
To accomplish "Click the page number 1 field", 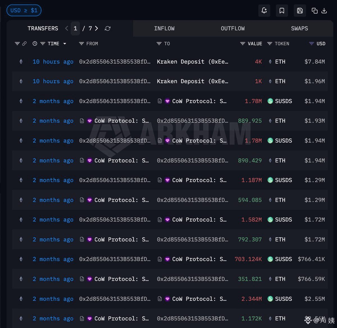I will tap(75, 28).
